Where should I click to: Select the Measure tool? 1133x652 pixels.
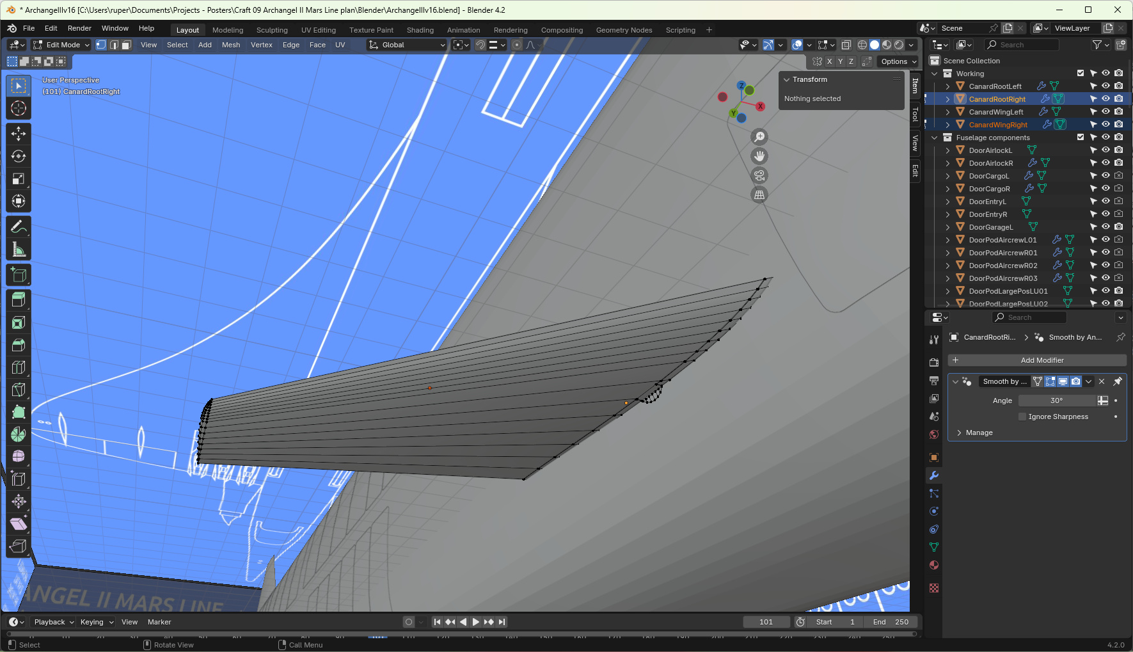pos(19,249)
